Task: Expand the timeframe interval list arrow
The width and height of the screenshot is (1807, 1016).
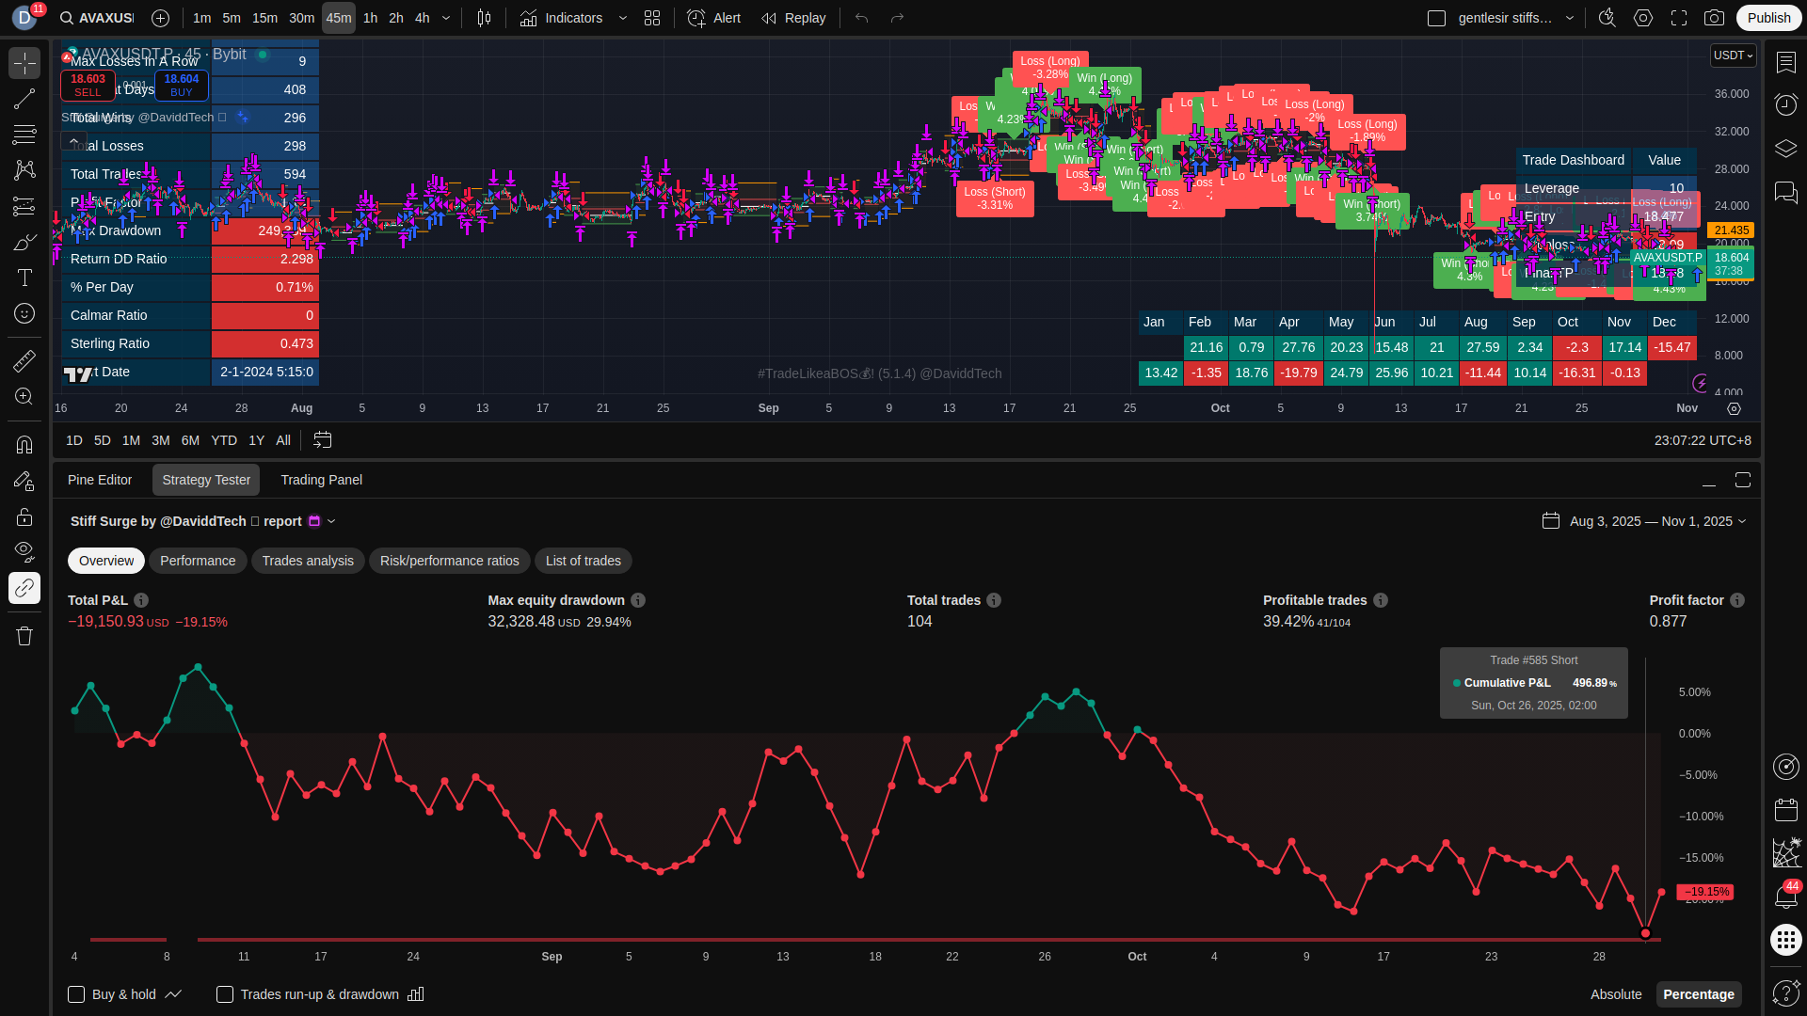Action: tap(446, 18)
